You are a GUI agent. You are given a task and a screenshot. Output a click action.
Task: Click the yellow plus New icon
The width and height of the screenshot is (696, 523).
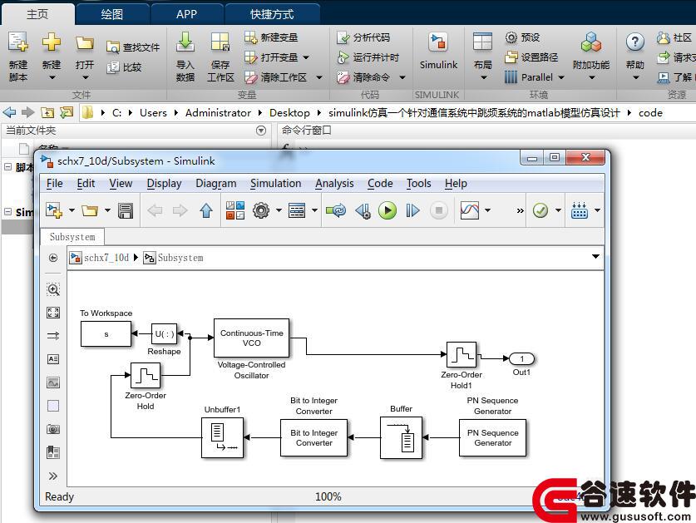52,42
